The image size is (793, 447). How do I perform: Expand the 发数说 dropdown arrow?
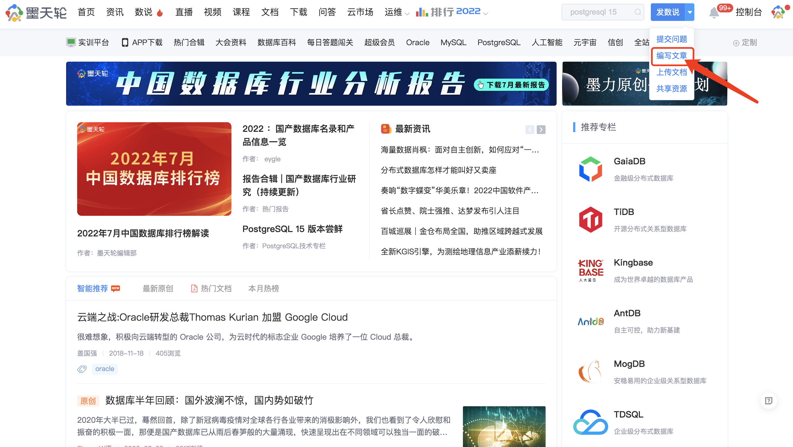[x=690, y=12]
